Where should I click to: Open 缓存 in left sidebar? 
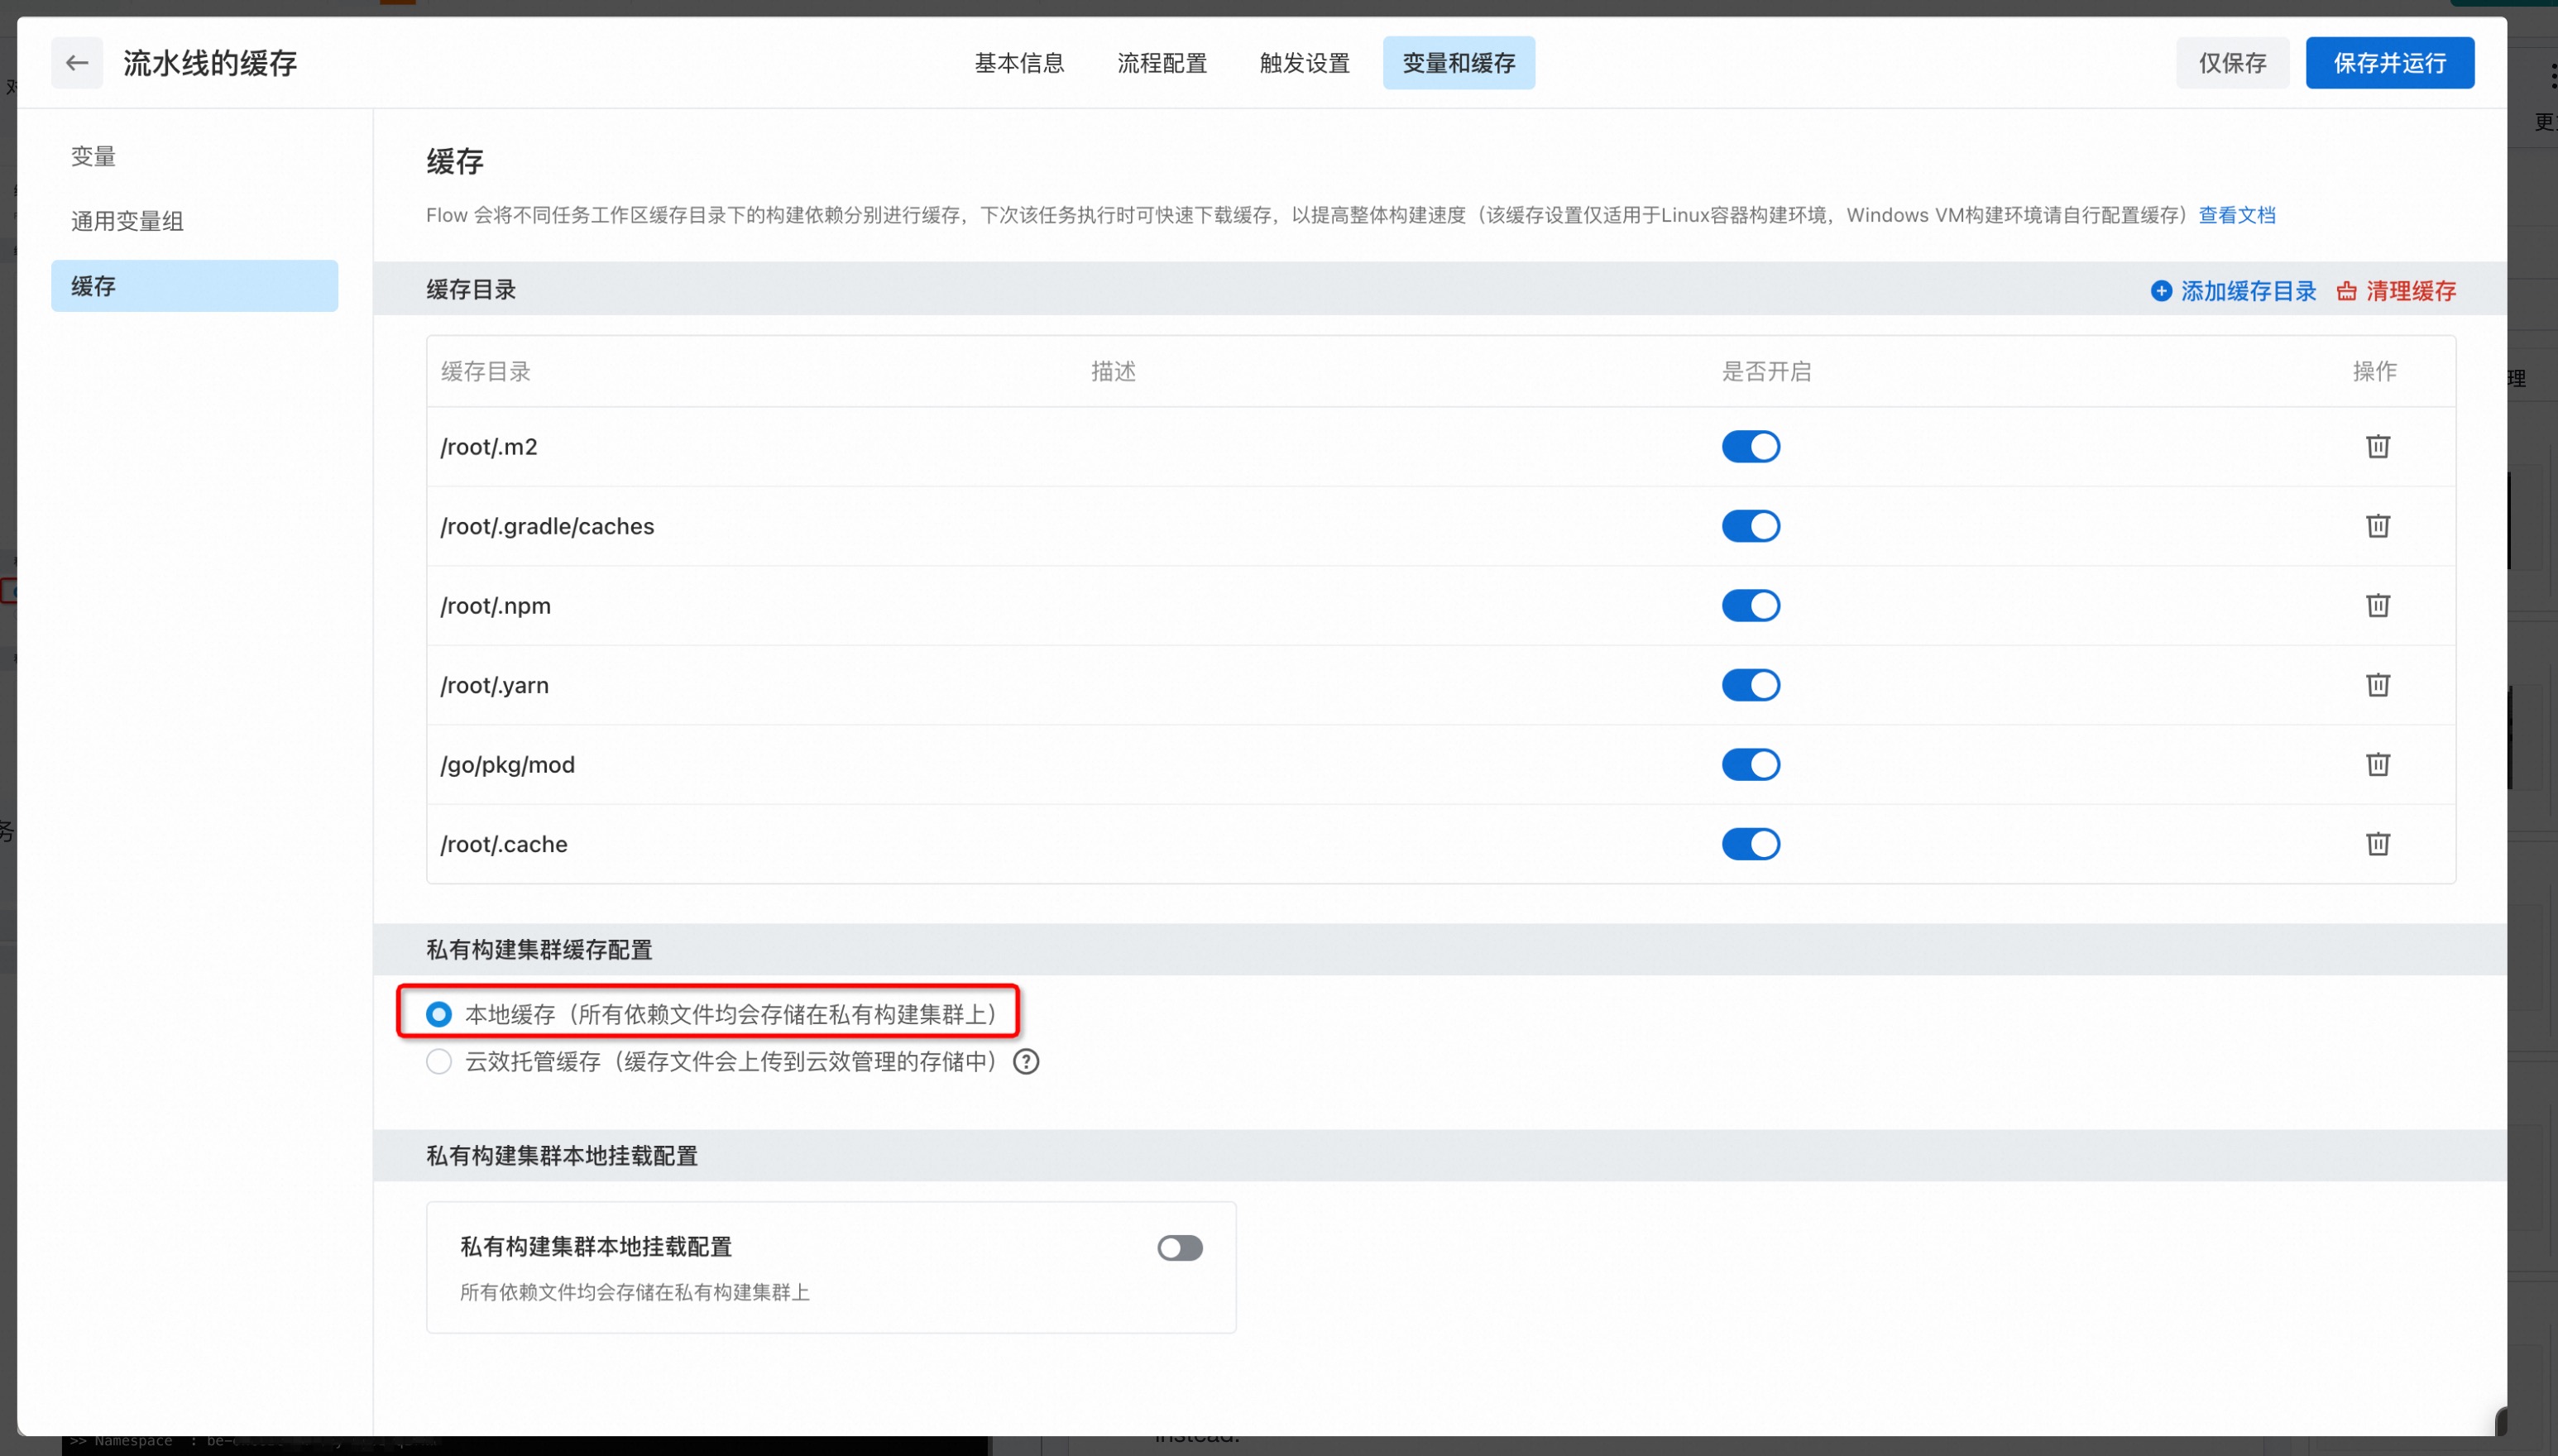point(194,286)
